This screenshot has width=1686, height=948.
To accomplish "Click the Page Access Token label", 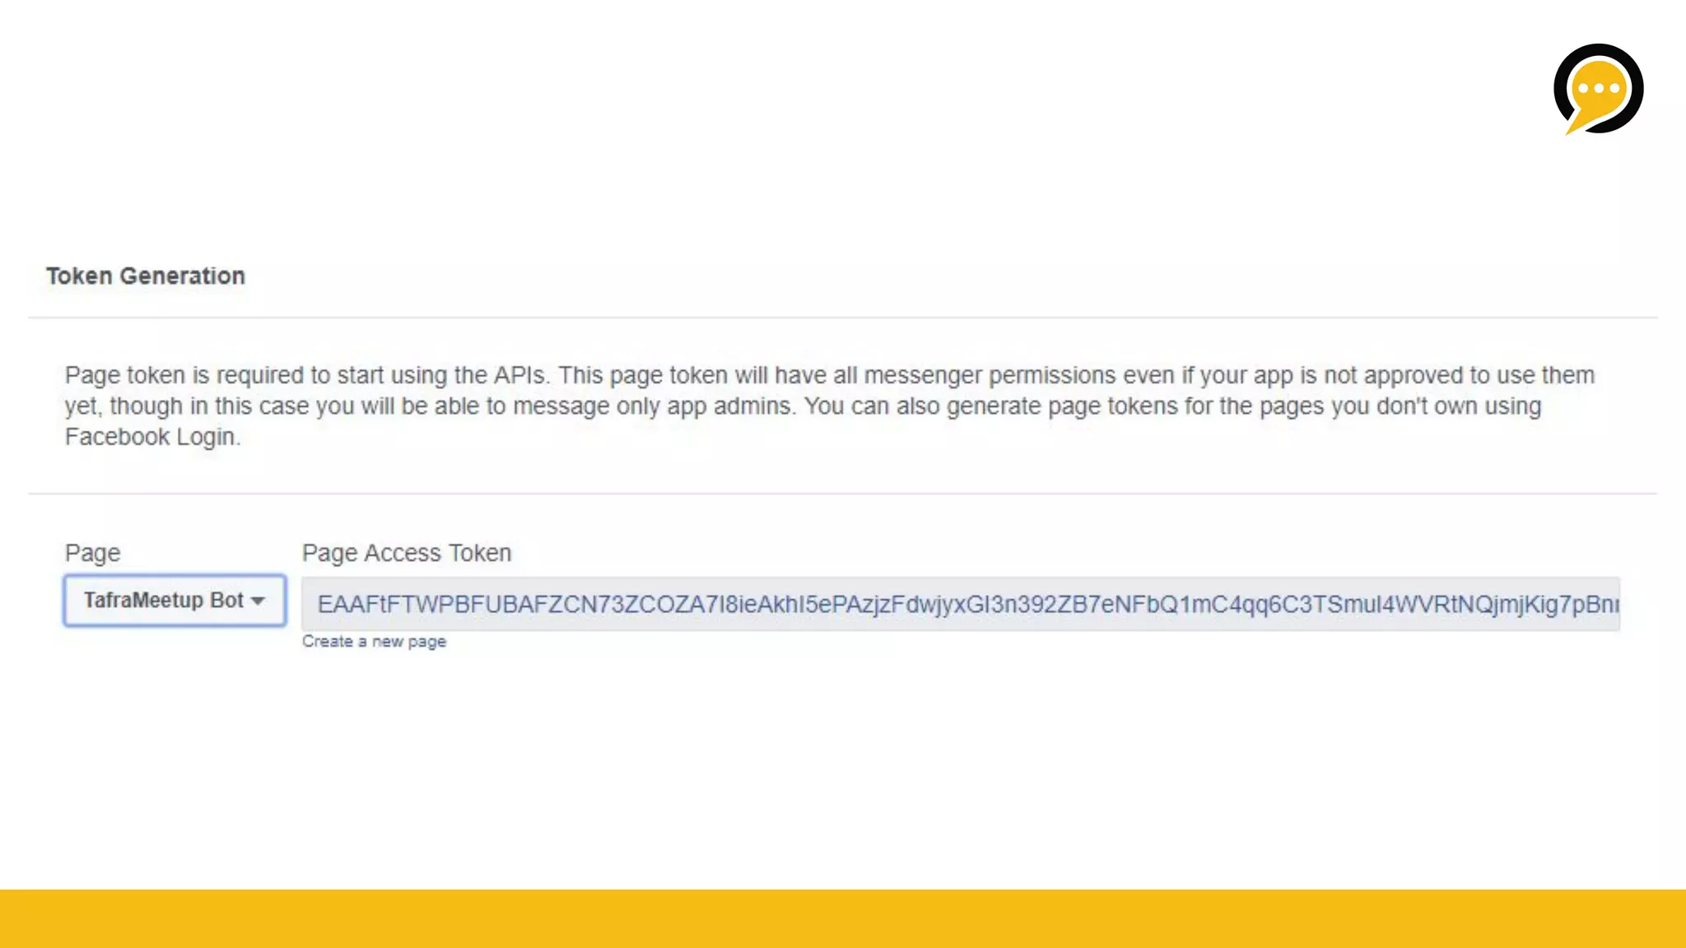I will coord(407,553).
